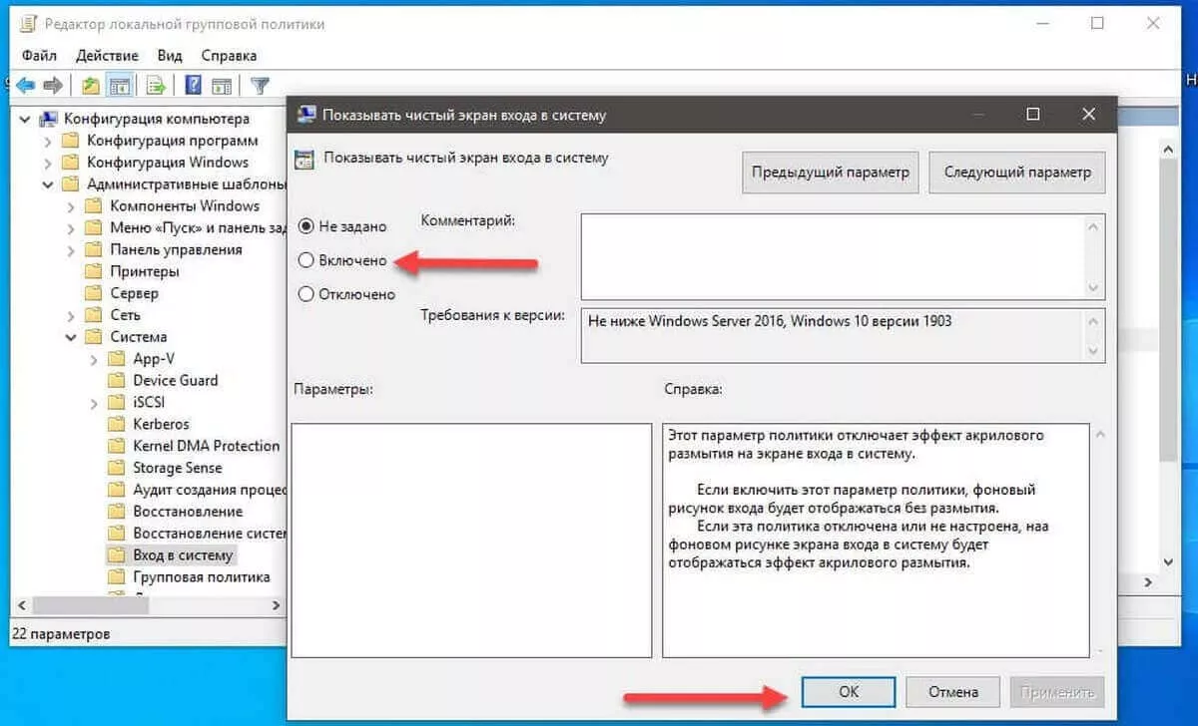Select the Вход в систему tree item
The image size is (1198, 726).
[183, 554]
